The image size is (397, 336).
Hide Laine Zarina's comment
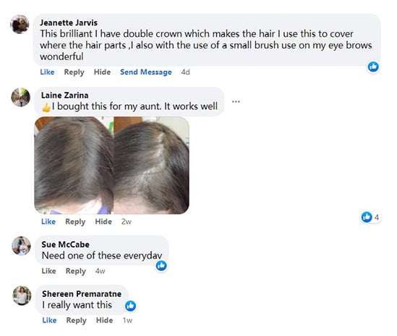[x=103, y=222]
